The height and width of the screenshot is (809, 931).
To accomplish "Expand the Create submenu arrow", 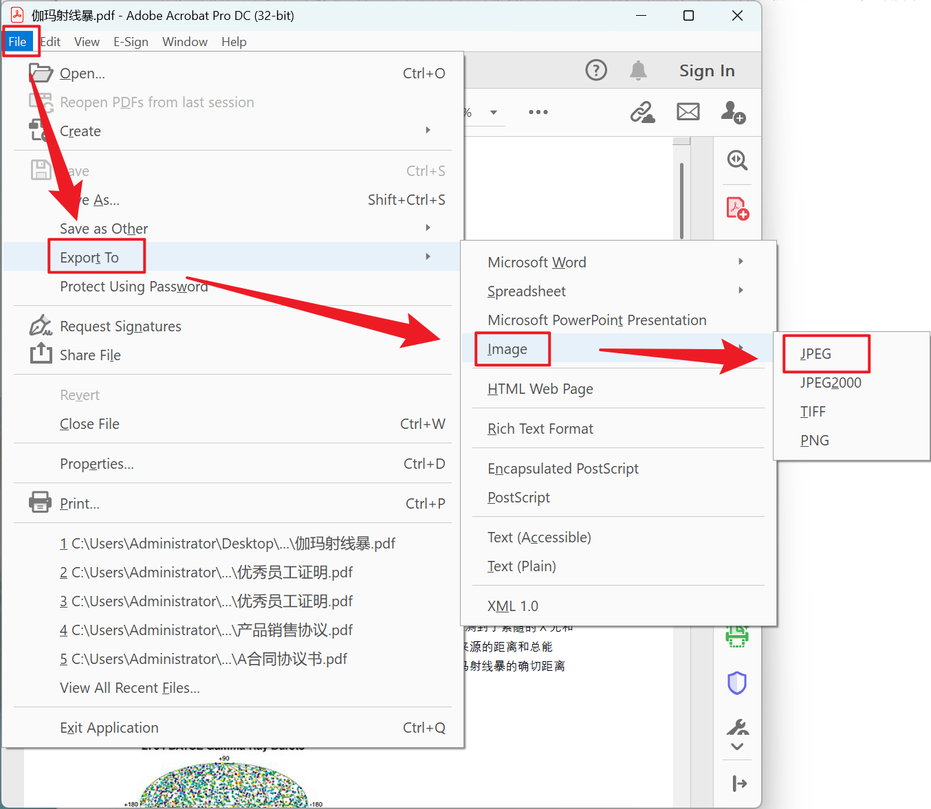I will [428, 130].
